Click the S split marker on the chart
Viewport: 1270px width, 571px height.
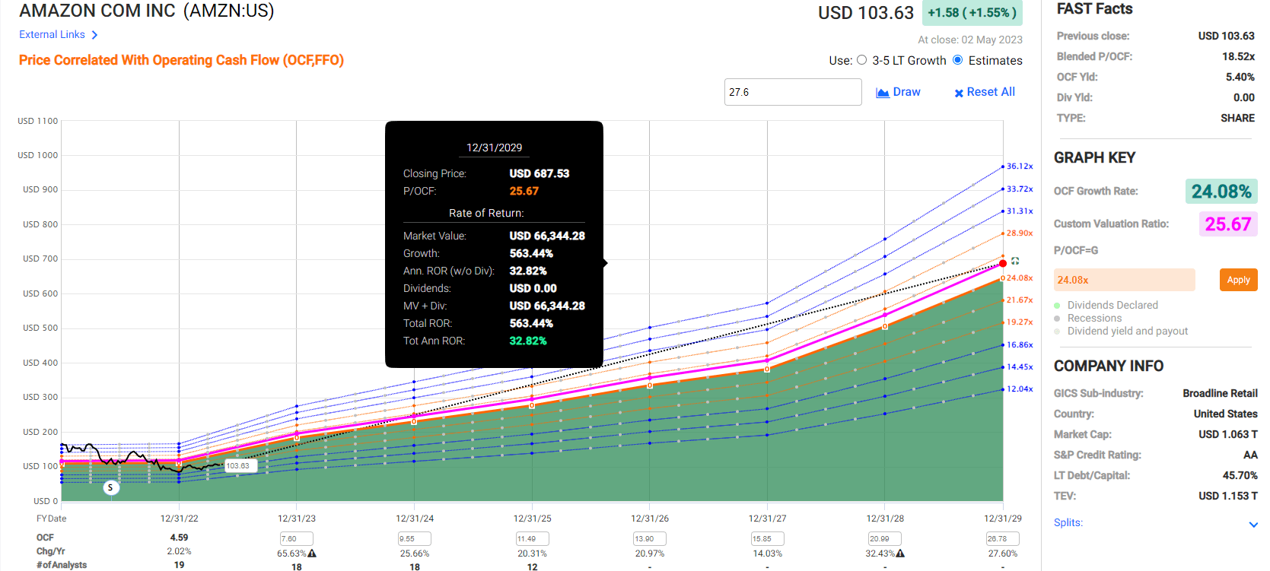(x=111, y=487)
